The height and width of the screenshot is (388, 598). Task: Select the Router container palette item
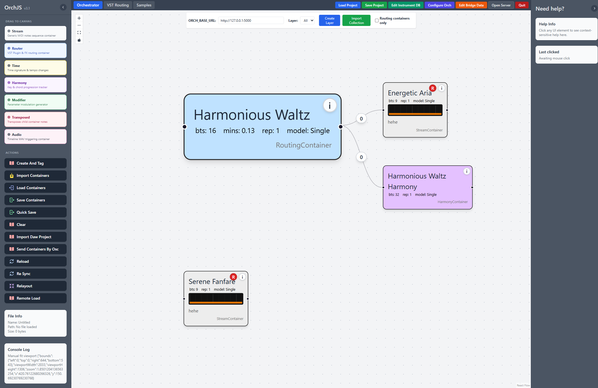35,50
